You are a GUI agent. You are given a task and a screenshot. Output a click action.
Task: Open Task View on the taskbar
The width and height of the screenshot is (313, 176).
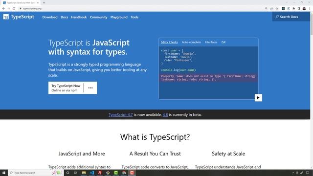76,173
